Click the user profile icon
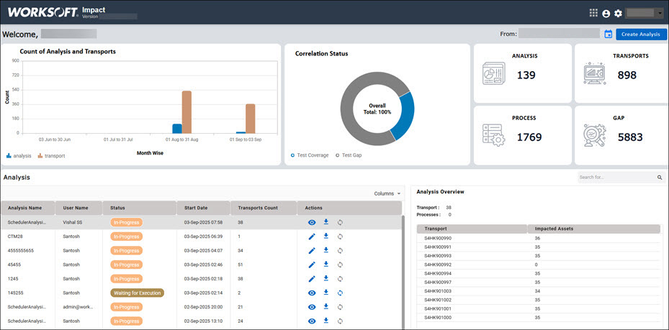The height and width of the screenshot is (330, 669). (606, 13)
